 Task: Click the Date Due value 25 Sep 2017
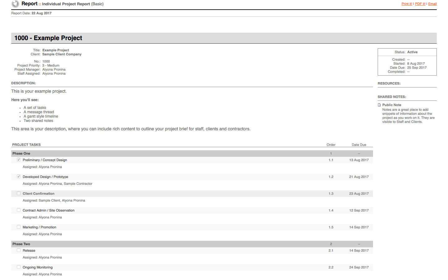(x=417, y=68)
